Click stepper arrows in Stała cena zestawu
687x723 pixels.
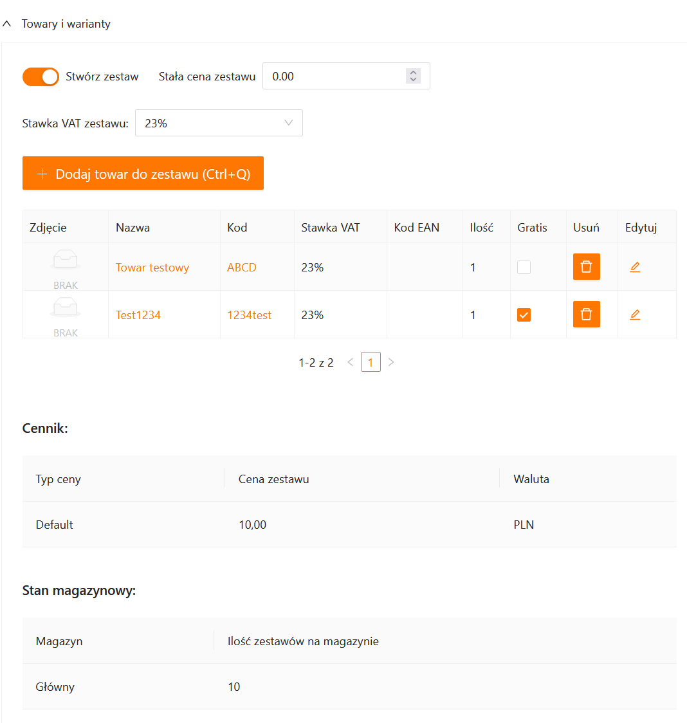point(413,76)
